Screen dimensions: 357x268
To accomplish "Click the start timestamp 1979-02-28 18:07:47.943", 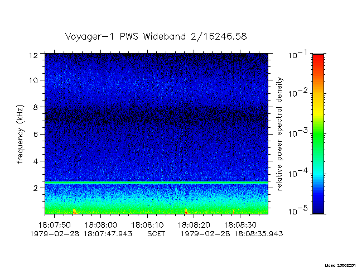I will [81, 234].
